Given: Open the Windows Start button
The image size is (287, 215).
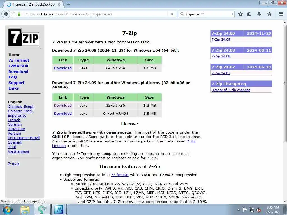Looking at the screenshot, I should (8, 209).
